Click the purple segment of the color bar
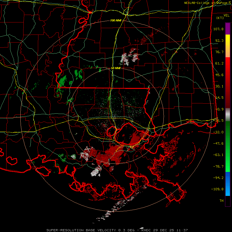232x232 pixels. click(x=228, y=29)
